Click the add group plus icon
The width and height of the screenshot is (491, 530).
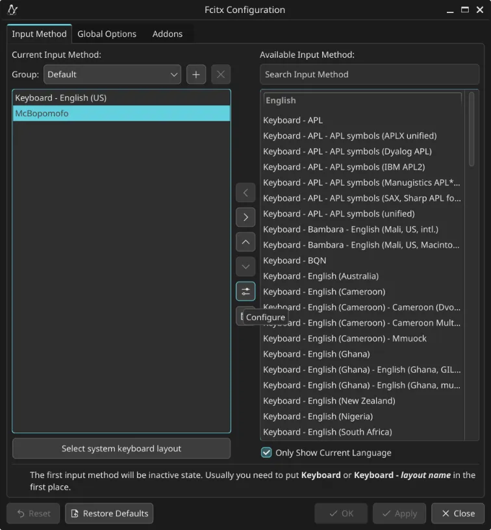point(196,74)
